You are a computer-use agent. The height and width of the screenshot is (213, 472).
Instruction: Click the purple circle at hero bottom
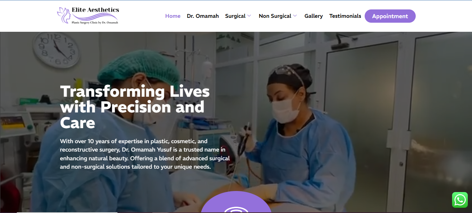click(236, 203)
